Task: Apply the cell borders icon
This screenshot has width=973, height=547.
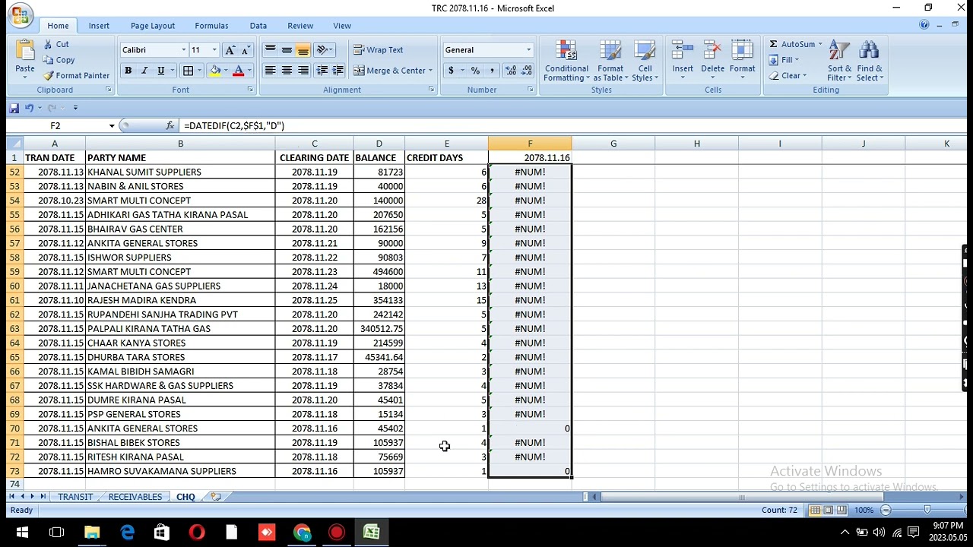Action: pyautogui.click(x=188, y=71)
